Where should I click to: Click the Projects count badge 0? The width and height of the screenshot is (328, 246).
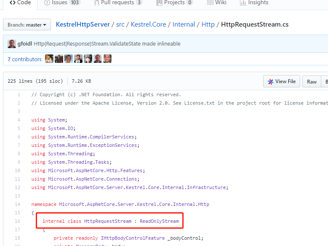coord(190,3)
